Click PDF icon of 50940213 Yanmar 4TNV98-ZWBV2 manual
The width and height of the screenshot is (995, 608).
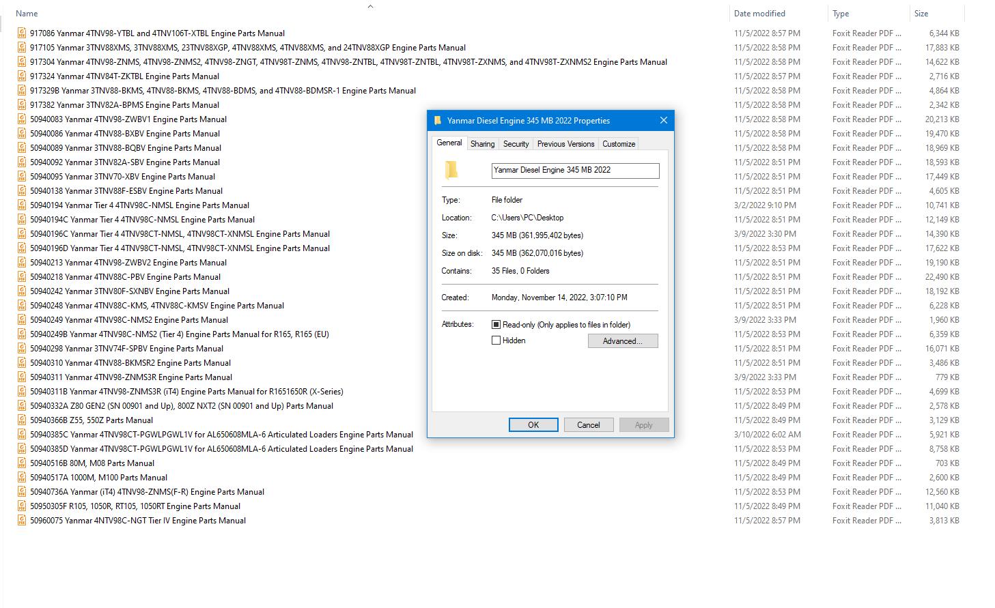pos(22,262)
